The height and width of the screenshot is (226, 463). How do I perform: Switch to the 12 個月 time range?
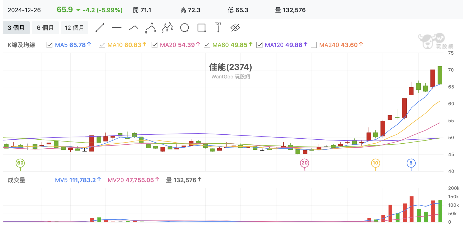pyautogui.click(x=74, y=28)
